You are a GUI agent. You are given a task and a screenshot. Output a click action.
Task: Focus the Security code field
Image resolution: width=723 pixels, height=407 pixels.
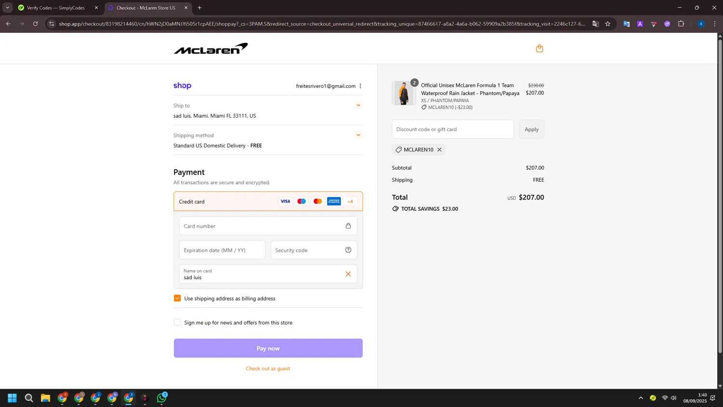314,250
